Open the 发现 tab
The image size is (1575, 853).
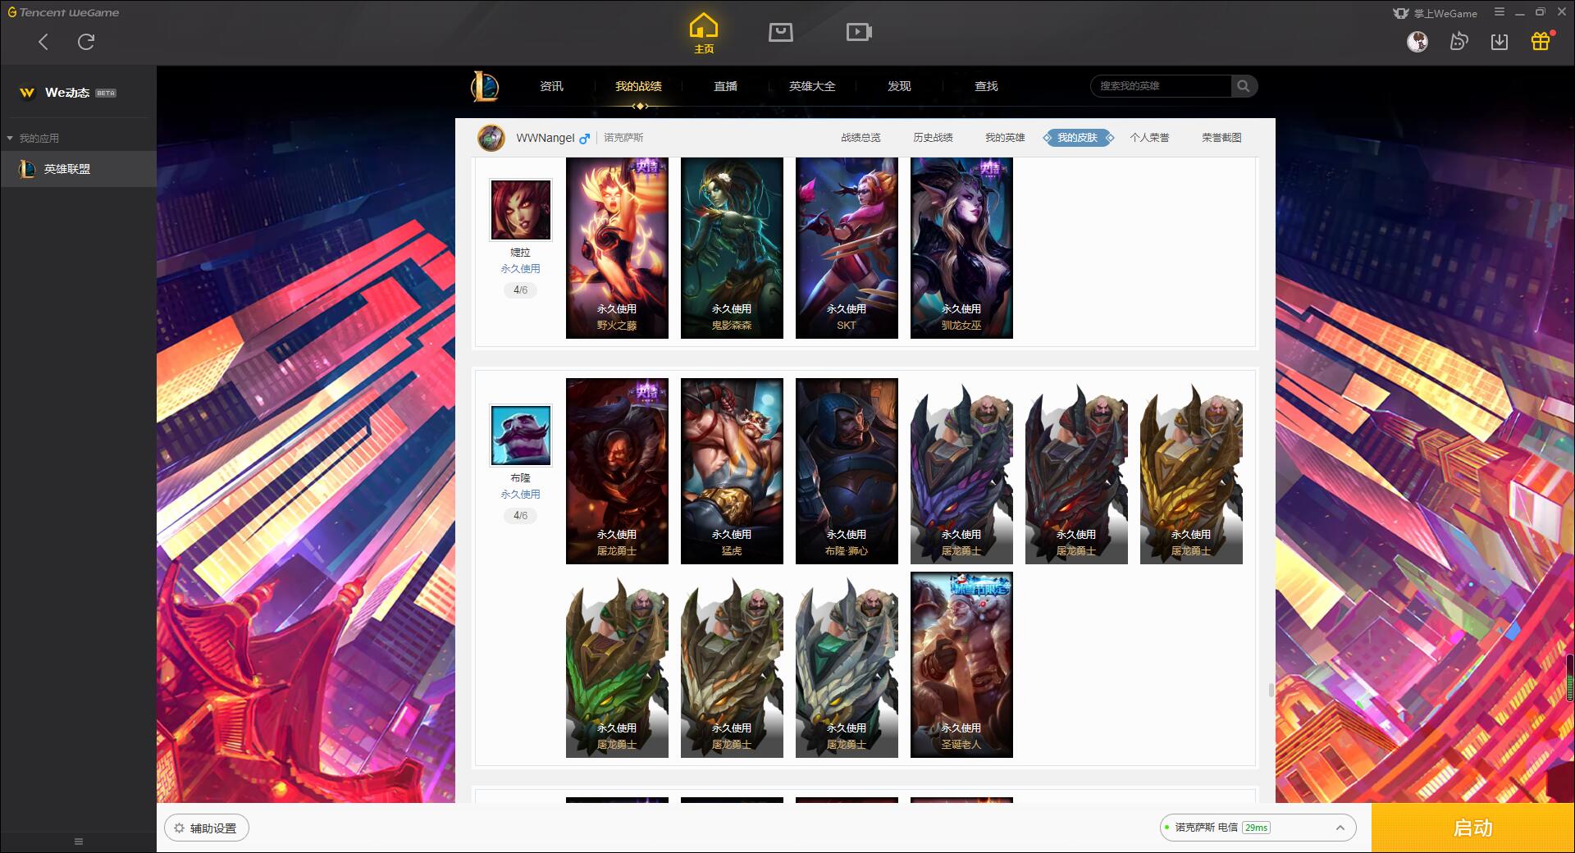[899, 86]
